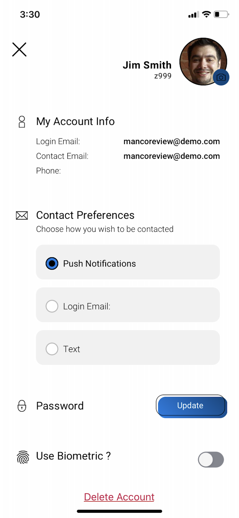Tap the My Account Info heading
The width and height of the screenshot is (239, 518).
[x=75, y=121]
